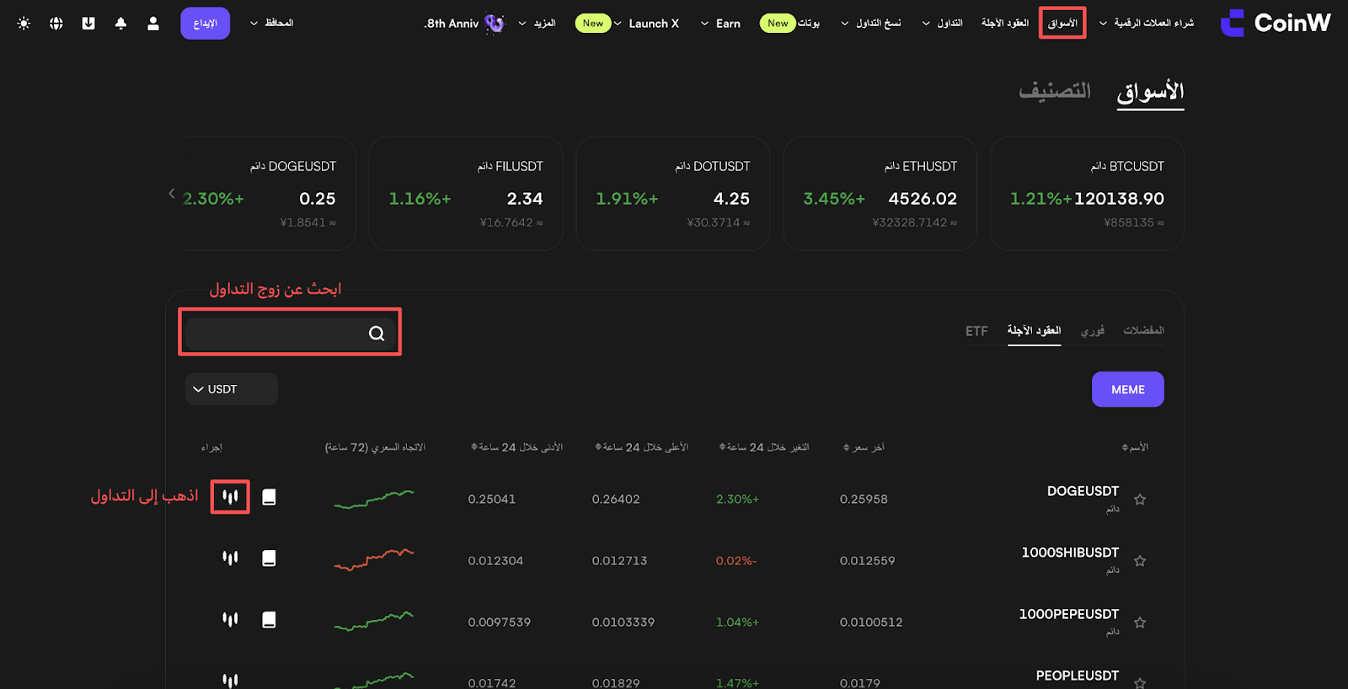Open the user account icon
This screenshot has height=689, width=1348.
[x=153, y=24]
